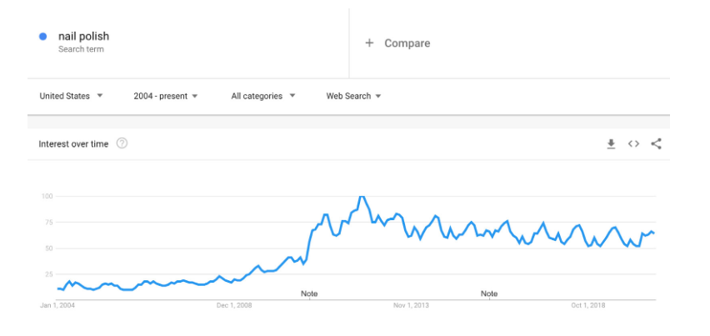Open the first Note on the chart

(x=309, y=293)
